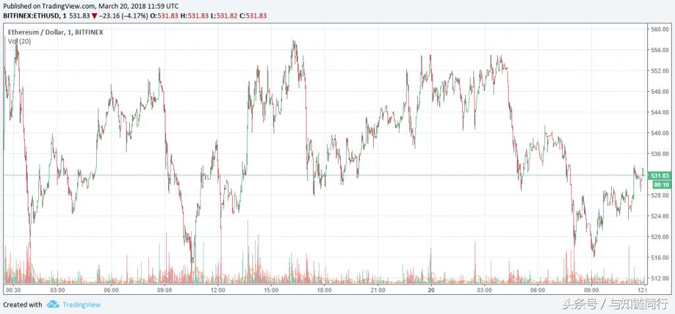Click the 15:00 time axis label
The image size is (675, 314).
coord(271,290)
